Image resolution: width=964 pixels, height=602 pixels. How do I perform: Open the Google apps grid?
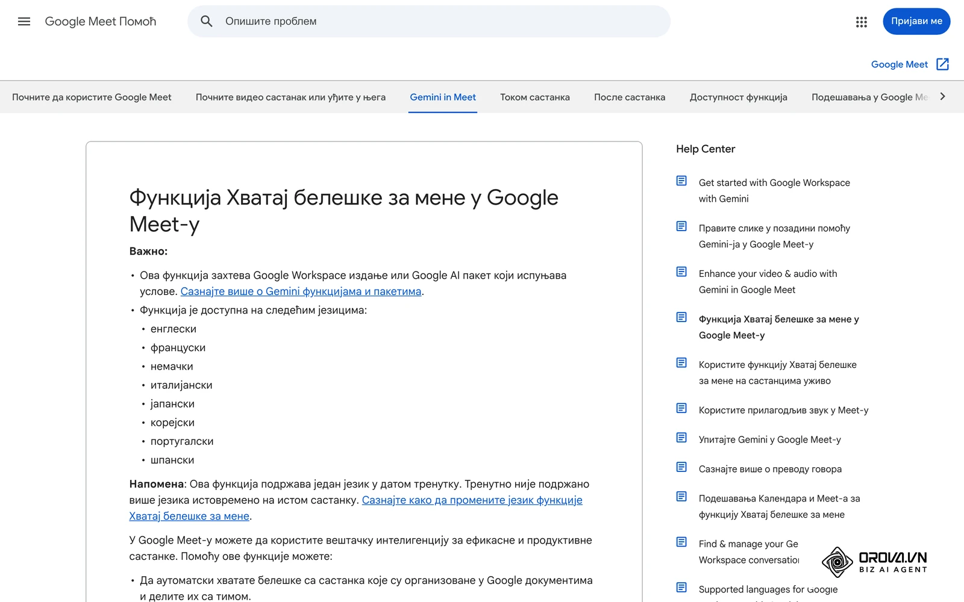[x=862, y=22]
